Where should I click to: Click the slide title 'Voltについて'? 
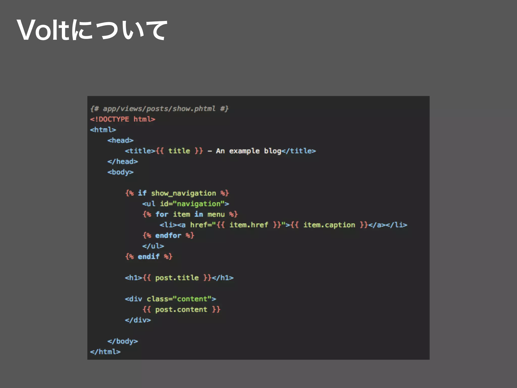coord(92,30)
